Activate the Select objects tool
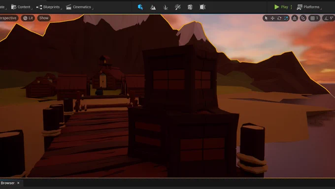 266,18
